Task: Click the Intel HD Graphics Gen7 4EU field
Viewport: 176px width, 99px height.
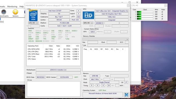Action: tap(112, 14)
